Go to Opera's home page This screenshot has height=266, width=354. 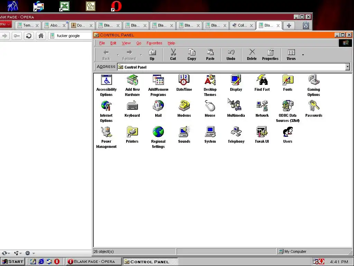coord(41,36)
